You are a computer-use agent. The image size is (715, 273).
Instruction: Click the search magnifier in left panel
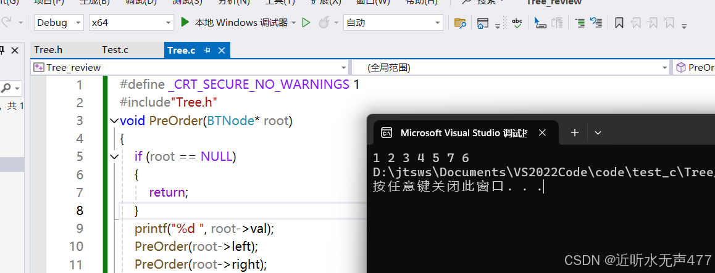click(x=6, y=88)
